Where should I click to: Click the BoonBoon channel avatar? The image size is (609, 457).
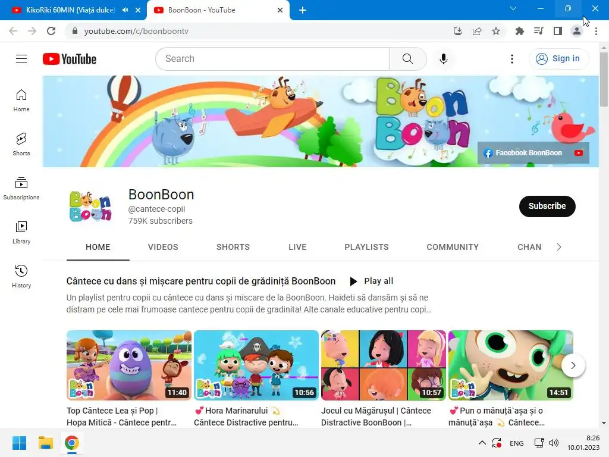[x=90, y=206]
